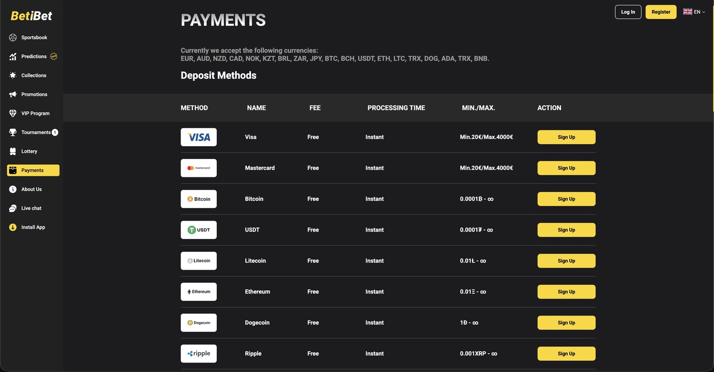Click the PROCESSING TIME column header
Image resolution: width=714 pixels, height=372 pixels.
396,108
